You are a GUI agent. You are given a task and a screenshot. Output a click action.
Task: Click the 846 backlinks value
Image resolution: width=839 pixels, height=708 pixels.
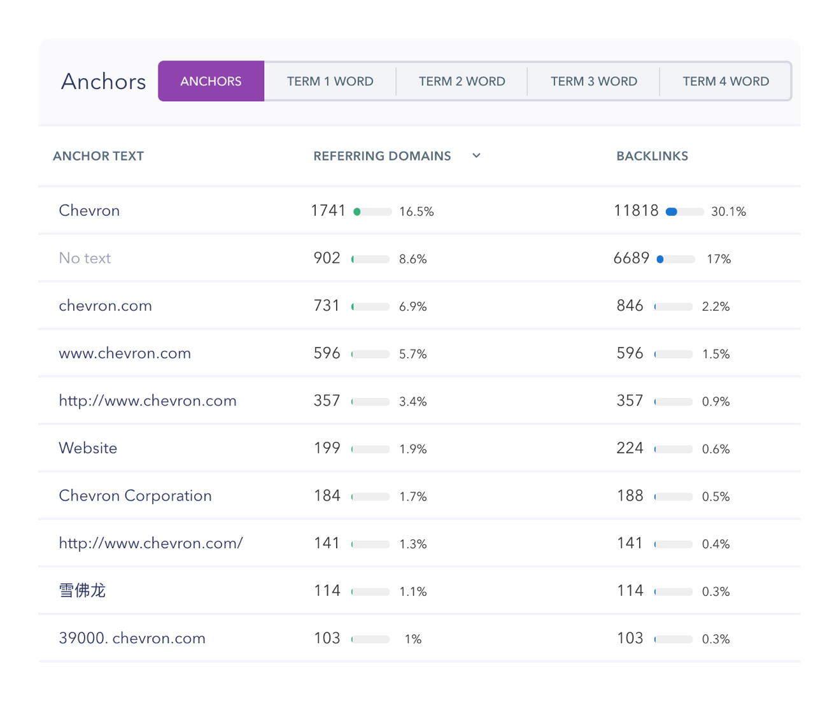pyautogui.click(x=630, y=306)
